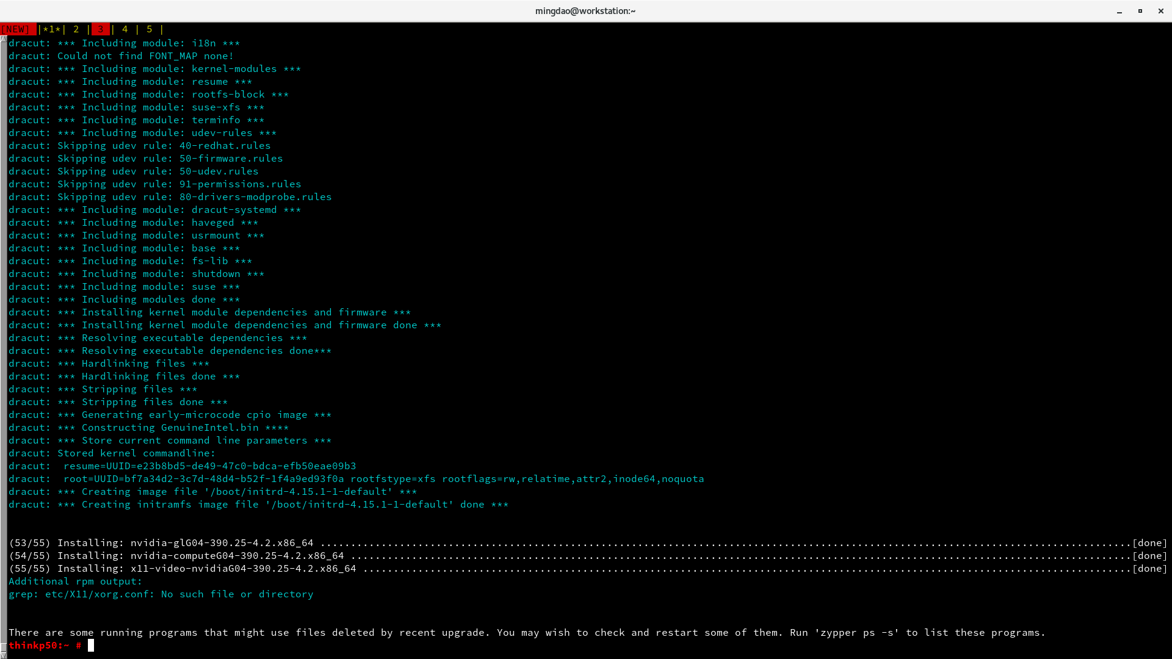1172x659 pixels.
Task: Click the 'Generating early-microcode cpio image' line
Action: click(170, 415)
